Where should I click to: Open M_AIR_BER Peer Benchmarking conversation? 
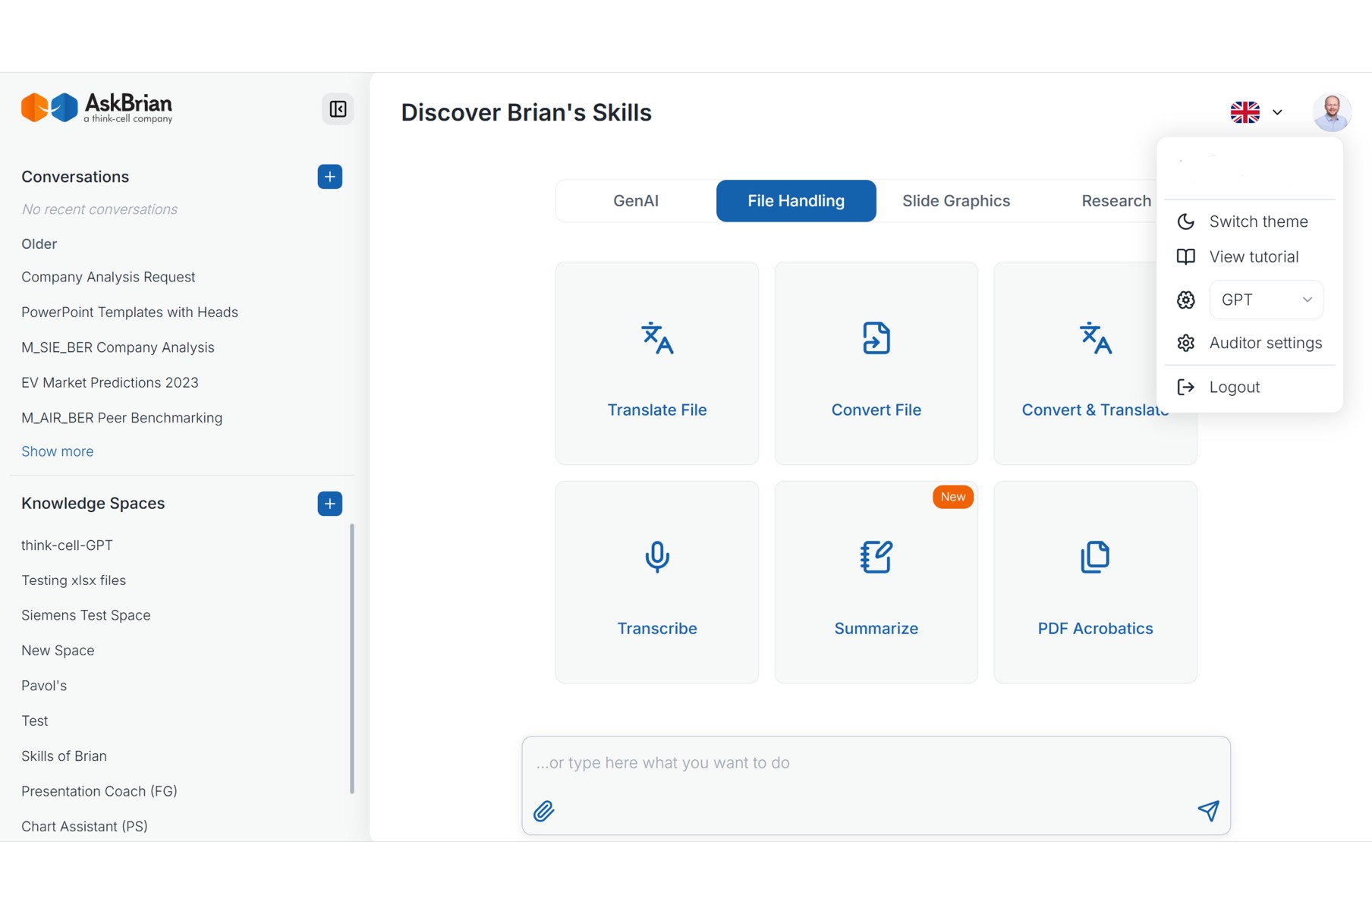tap(121, 418)
